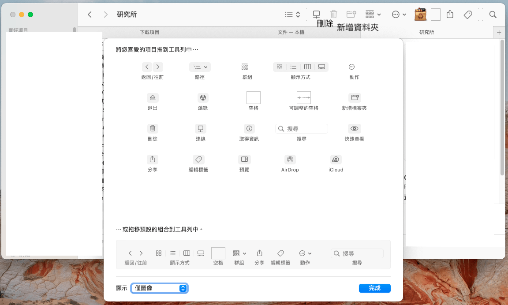Click New Folder icon in toolbar
Image resolution: width=508 pixels, height=305 pixels.
coord(351,15)
